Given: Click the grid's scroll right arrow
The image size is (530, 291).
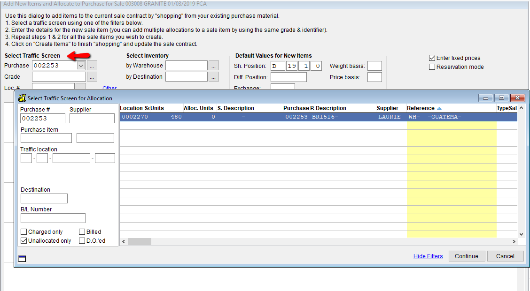Looking at the screenshot, I should [514, 242].
